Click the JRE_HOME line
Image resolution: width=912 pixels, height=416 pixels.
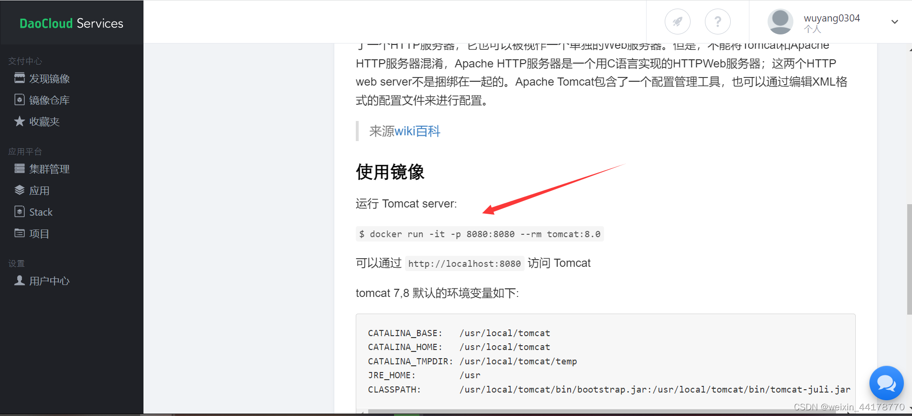pos(424,375)
